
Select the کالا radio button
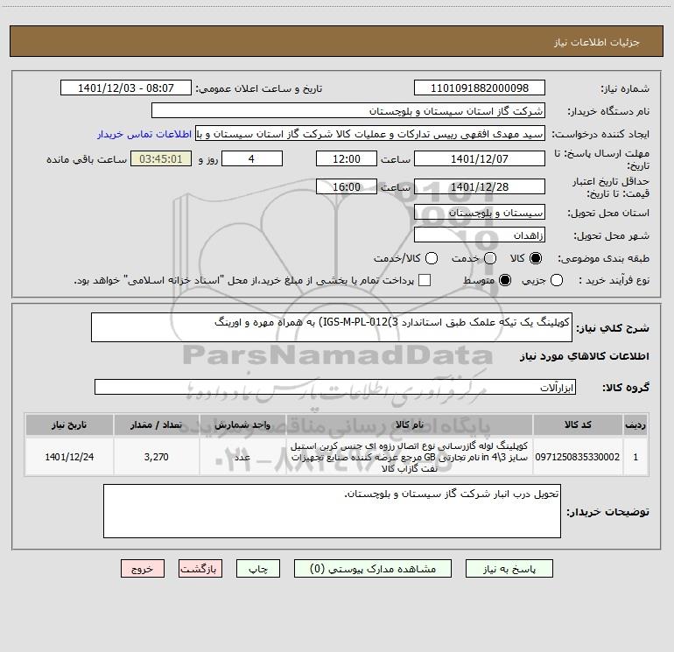click(536, 258)
